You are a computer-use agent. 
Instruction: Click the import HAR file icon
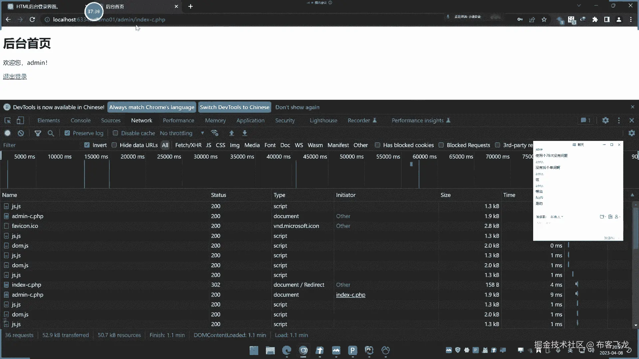[x=232, y=133]
